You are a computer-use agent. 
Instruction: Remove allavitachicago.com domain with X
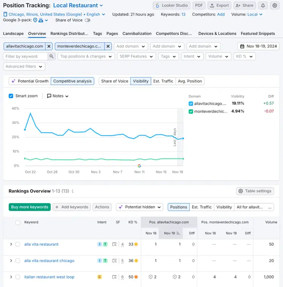[x=49, y=46]
